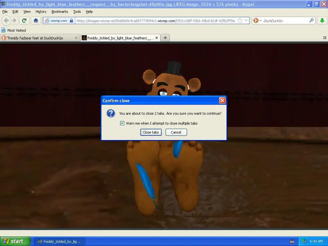Uncheck Warn me when closing multiple tabs
Viewport: 328px width, 246px height.
pos(122,123)
